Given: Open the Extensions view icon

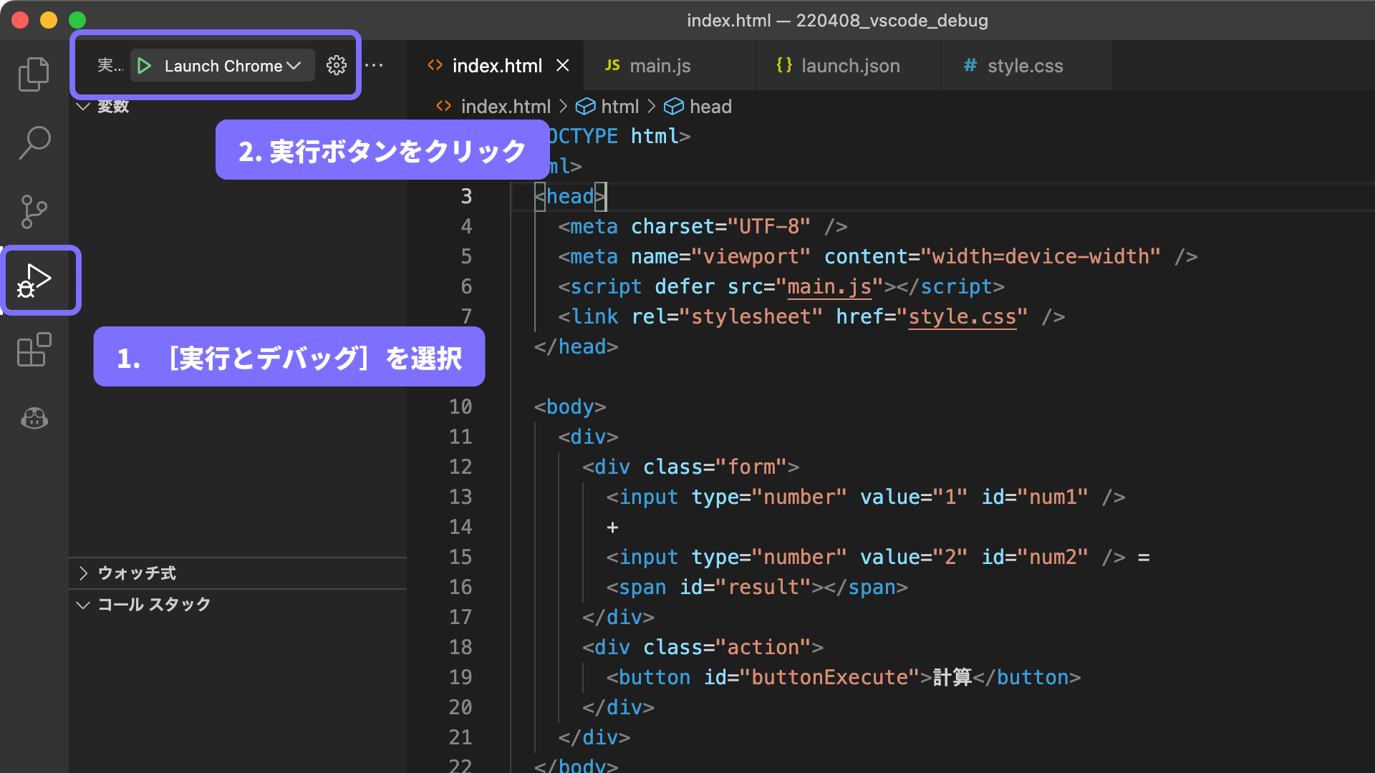Looking at the screenshot, I should 34,350.
